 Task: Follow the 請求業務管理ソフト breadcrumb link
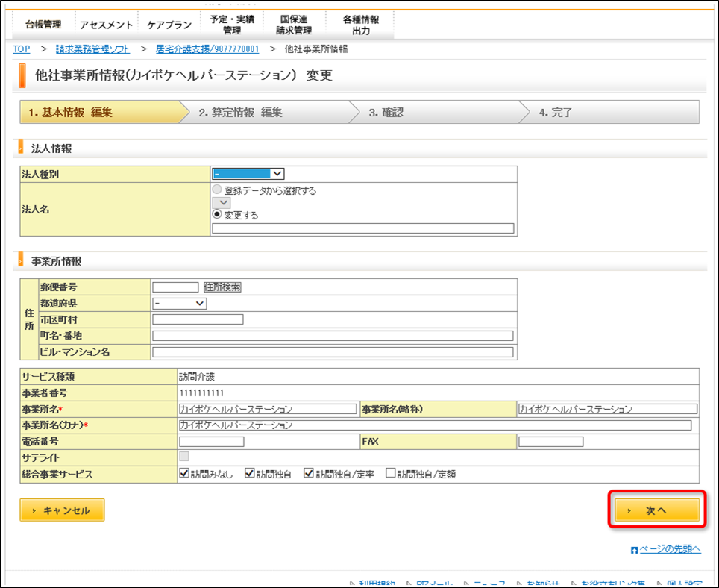coord(92,49)
